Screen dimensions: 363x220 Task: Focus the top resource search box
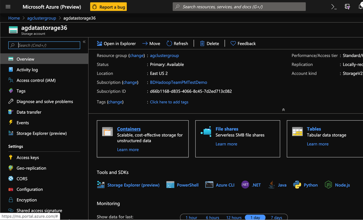pos(239,7)
